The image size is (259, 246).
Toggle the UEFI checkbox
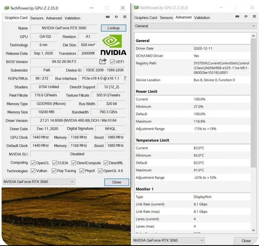(112, 62)
